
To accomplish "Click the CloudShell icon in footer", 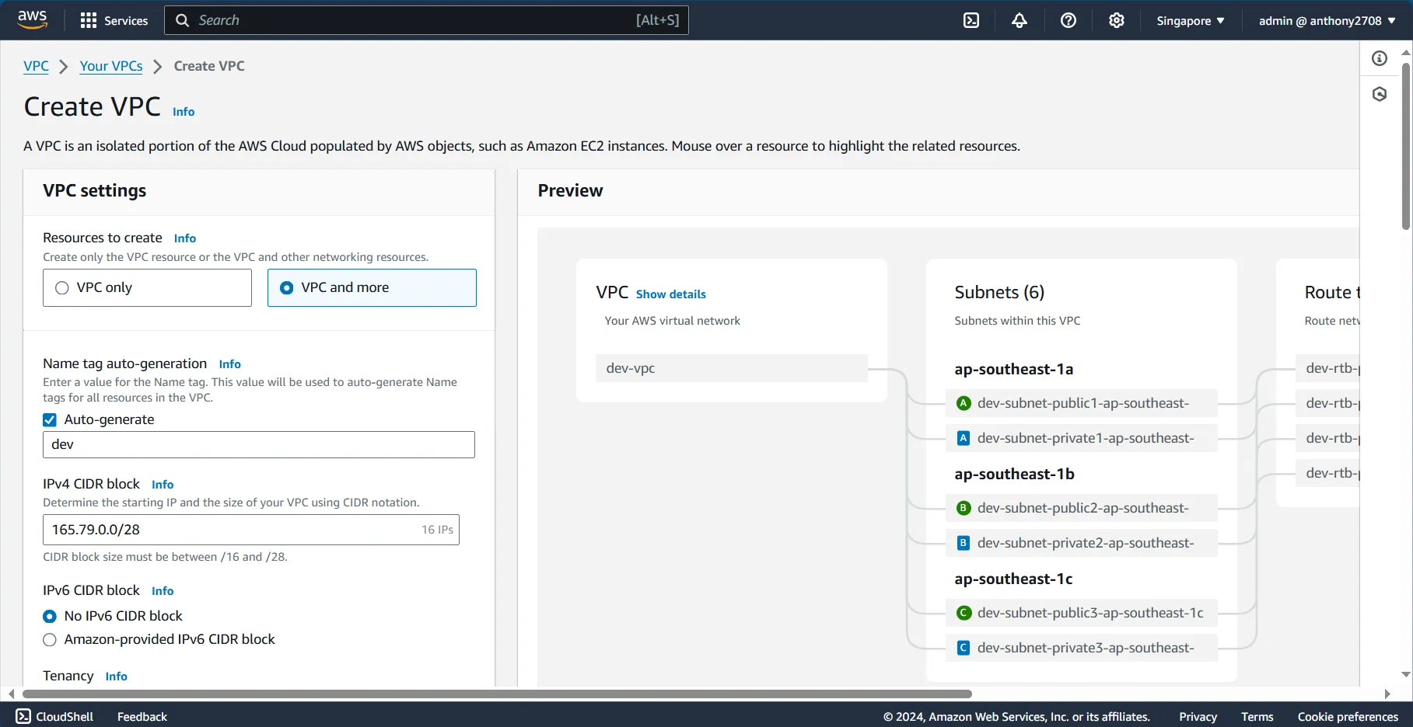I will (x=23, y=716).
